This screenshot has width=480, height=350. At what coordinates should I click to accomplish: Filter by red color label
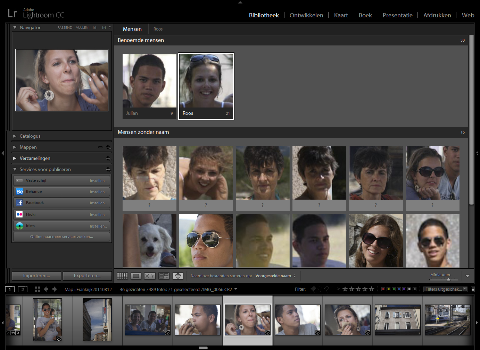[x=383, y=289]
